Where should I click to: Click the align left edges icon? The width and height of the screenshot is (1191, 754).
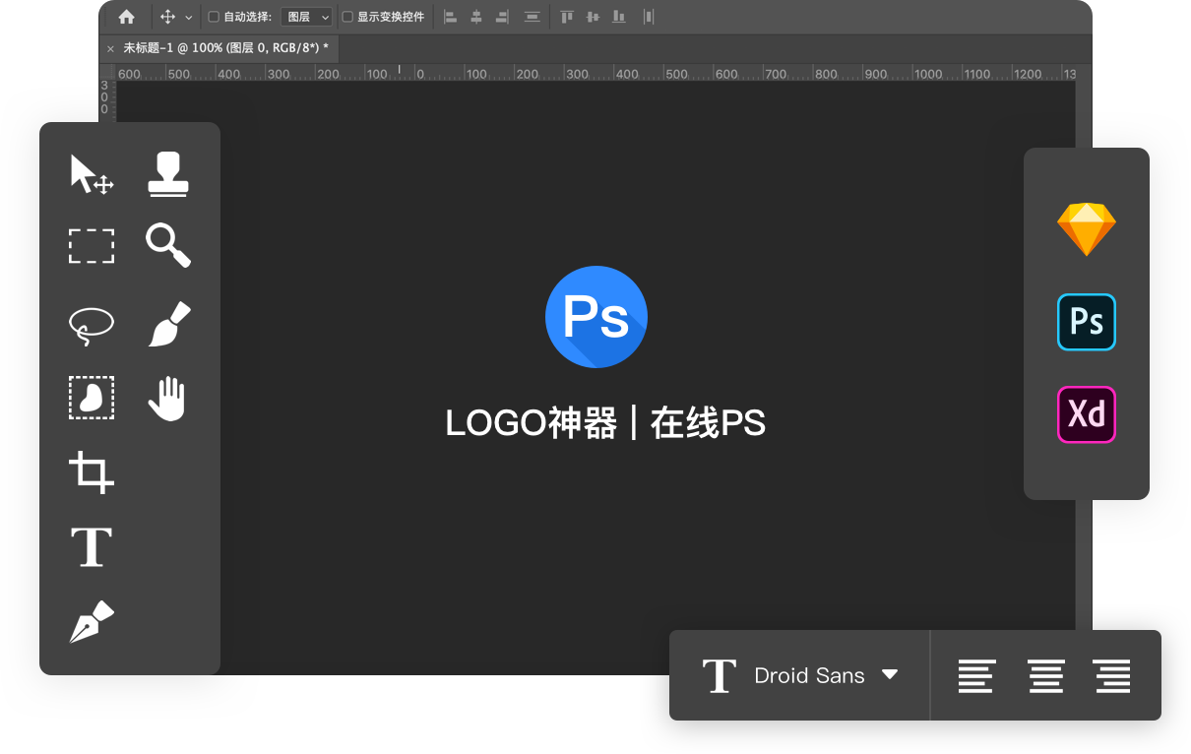(450, 17)
